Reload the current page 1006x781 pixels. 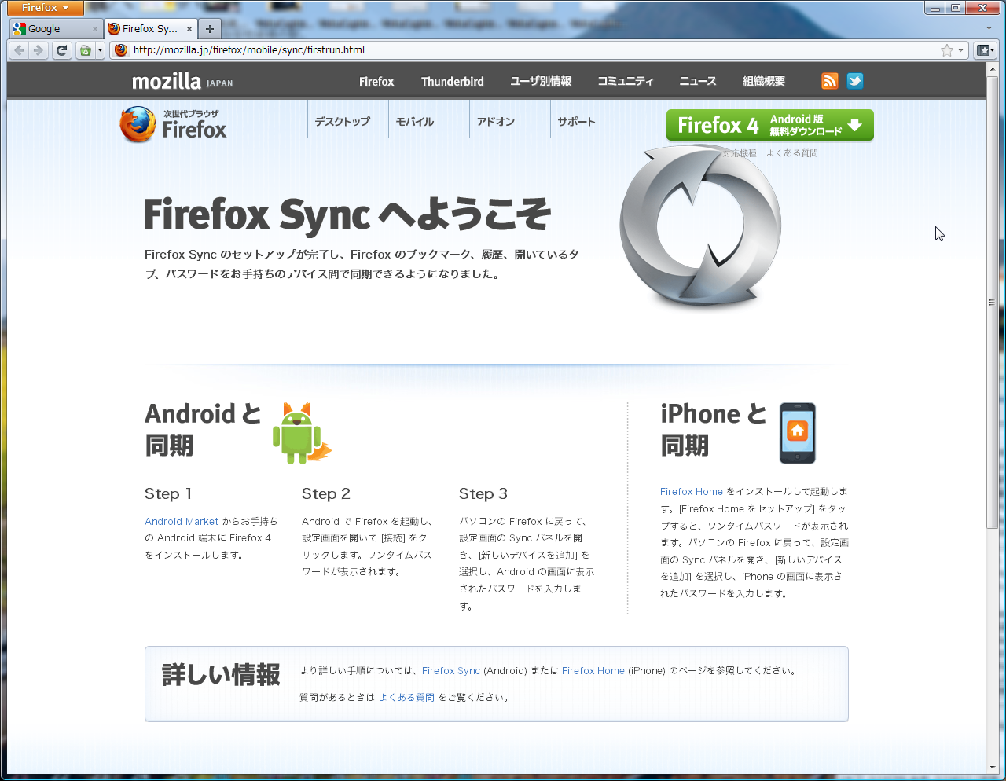[61, 50]
